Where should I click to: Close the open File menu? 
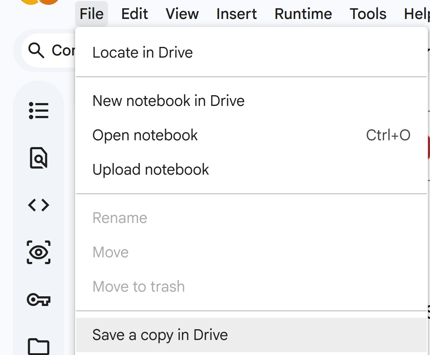92,14
